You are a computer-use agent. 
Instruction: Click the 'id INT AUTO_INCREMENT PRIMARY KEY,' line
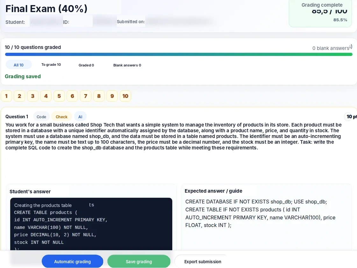click(x=61, y=220)
